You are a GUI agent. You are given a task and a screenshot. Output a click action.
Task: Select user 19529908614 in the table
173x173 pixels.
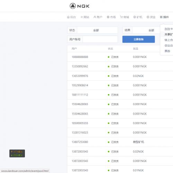[x=80, y=85]
